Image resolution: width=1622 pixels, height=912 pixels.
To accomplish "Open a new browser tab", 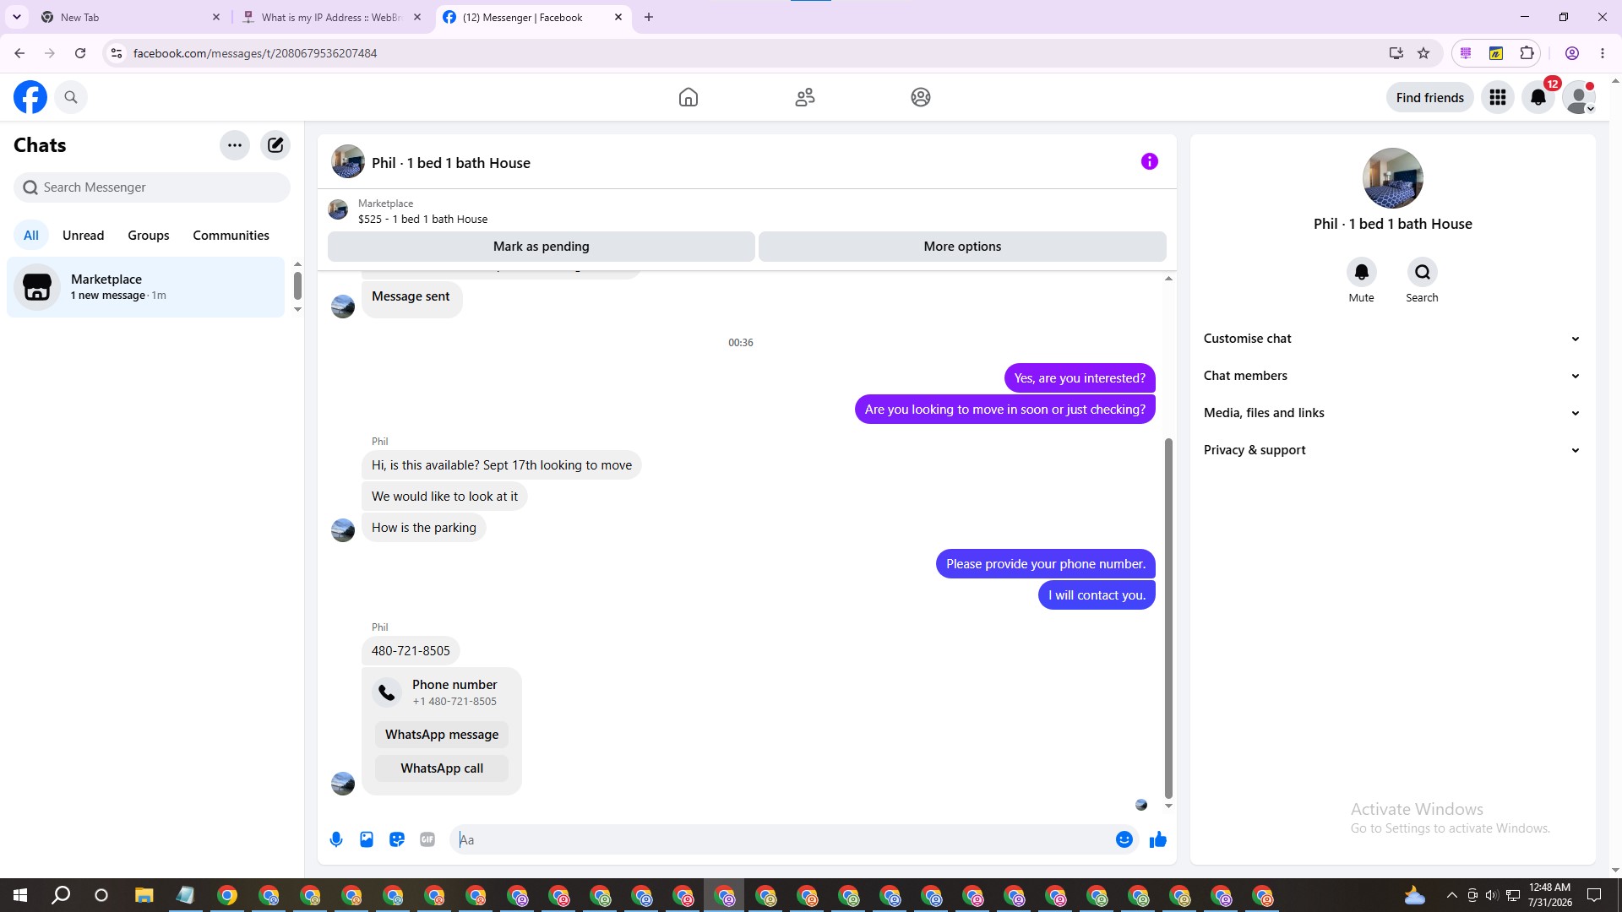I will [649, 17].
